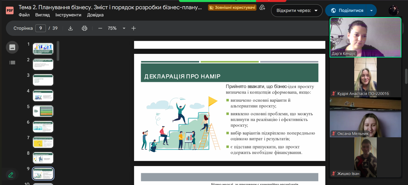Open the 'Файл' menu
Screen dimensions: 408x185
pyautogui.click(x=24, y=15)
